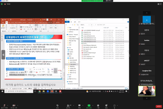The image size is (163, 109).
Task: Click the Explorer refresh icon
Action: pyautogui.click(x=92, y=25)
